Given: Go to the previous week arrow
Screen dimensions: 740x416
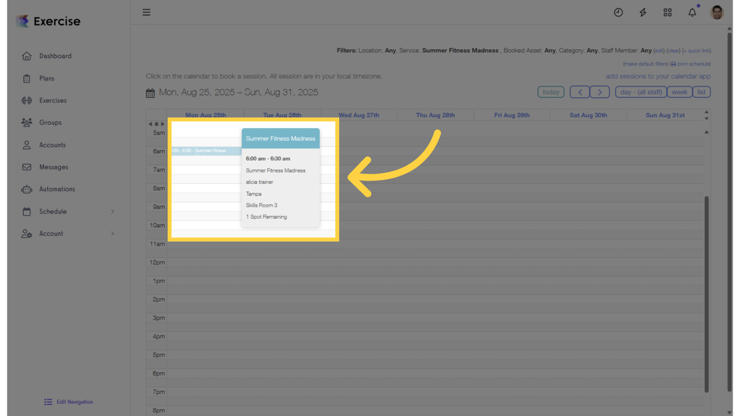Looking at the screenshot, I should [580, 92].
